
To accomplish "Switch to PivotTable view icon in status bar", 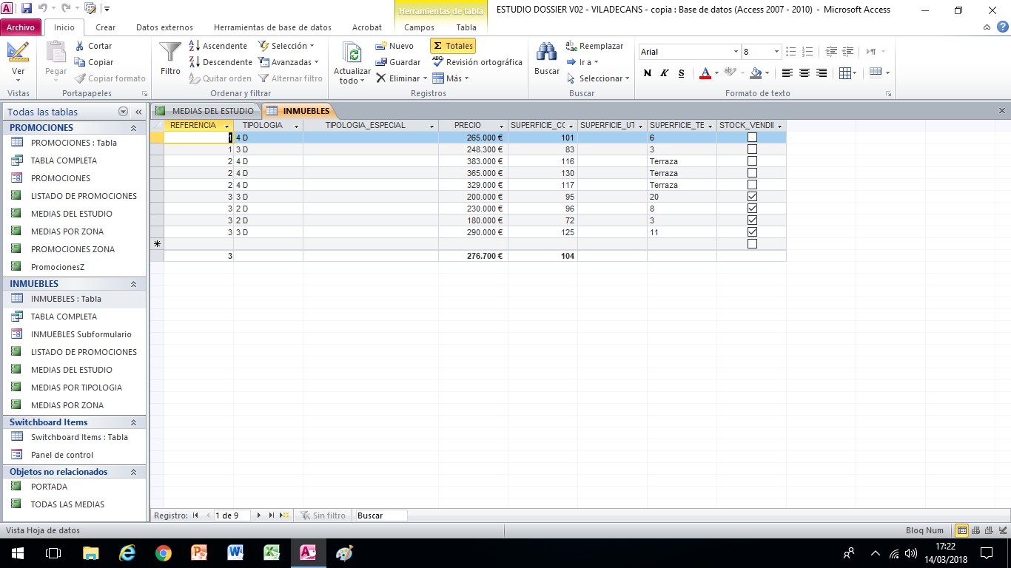I will point(975,530).
